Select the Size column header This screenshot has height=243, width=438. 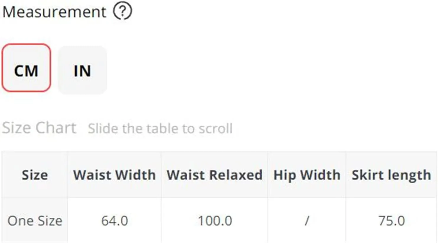point(35,175)
